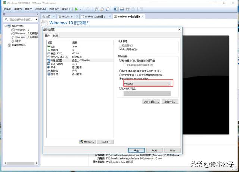Select the NAT 模式(N) radio button

click(x=120, y=71)
